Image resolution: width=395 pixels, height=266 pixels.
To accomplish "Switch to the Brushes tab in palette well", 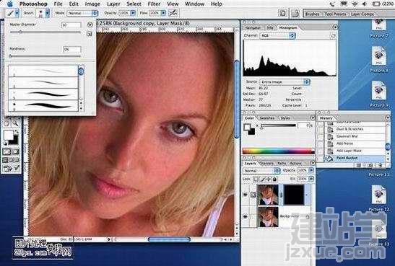I will pos(312,14).
